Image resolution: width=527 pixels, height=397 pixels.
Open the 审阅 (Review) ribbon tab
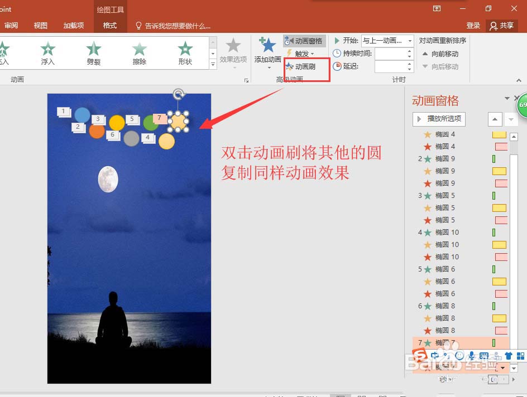coord(11,26)
